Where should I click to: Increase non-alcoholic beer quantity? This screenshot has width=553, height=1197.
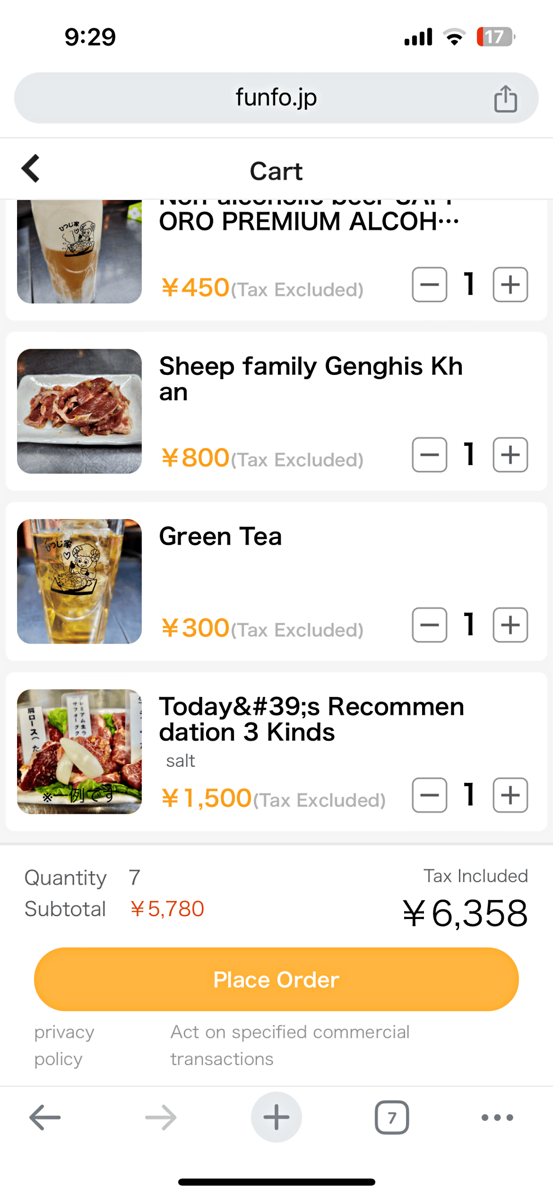[x=510, y=284]
